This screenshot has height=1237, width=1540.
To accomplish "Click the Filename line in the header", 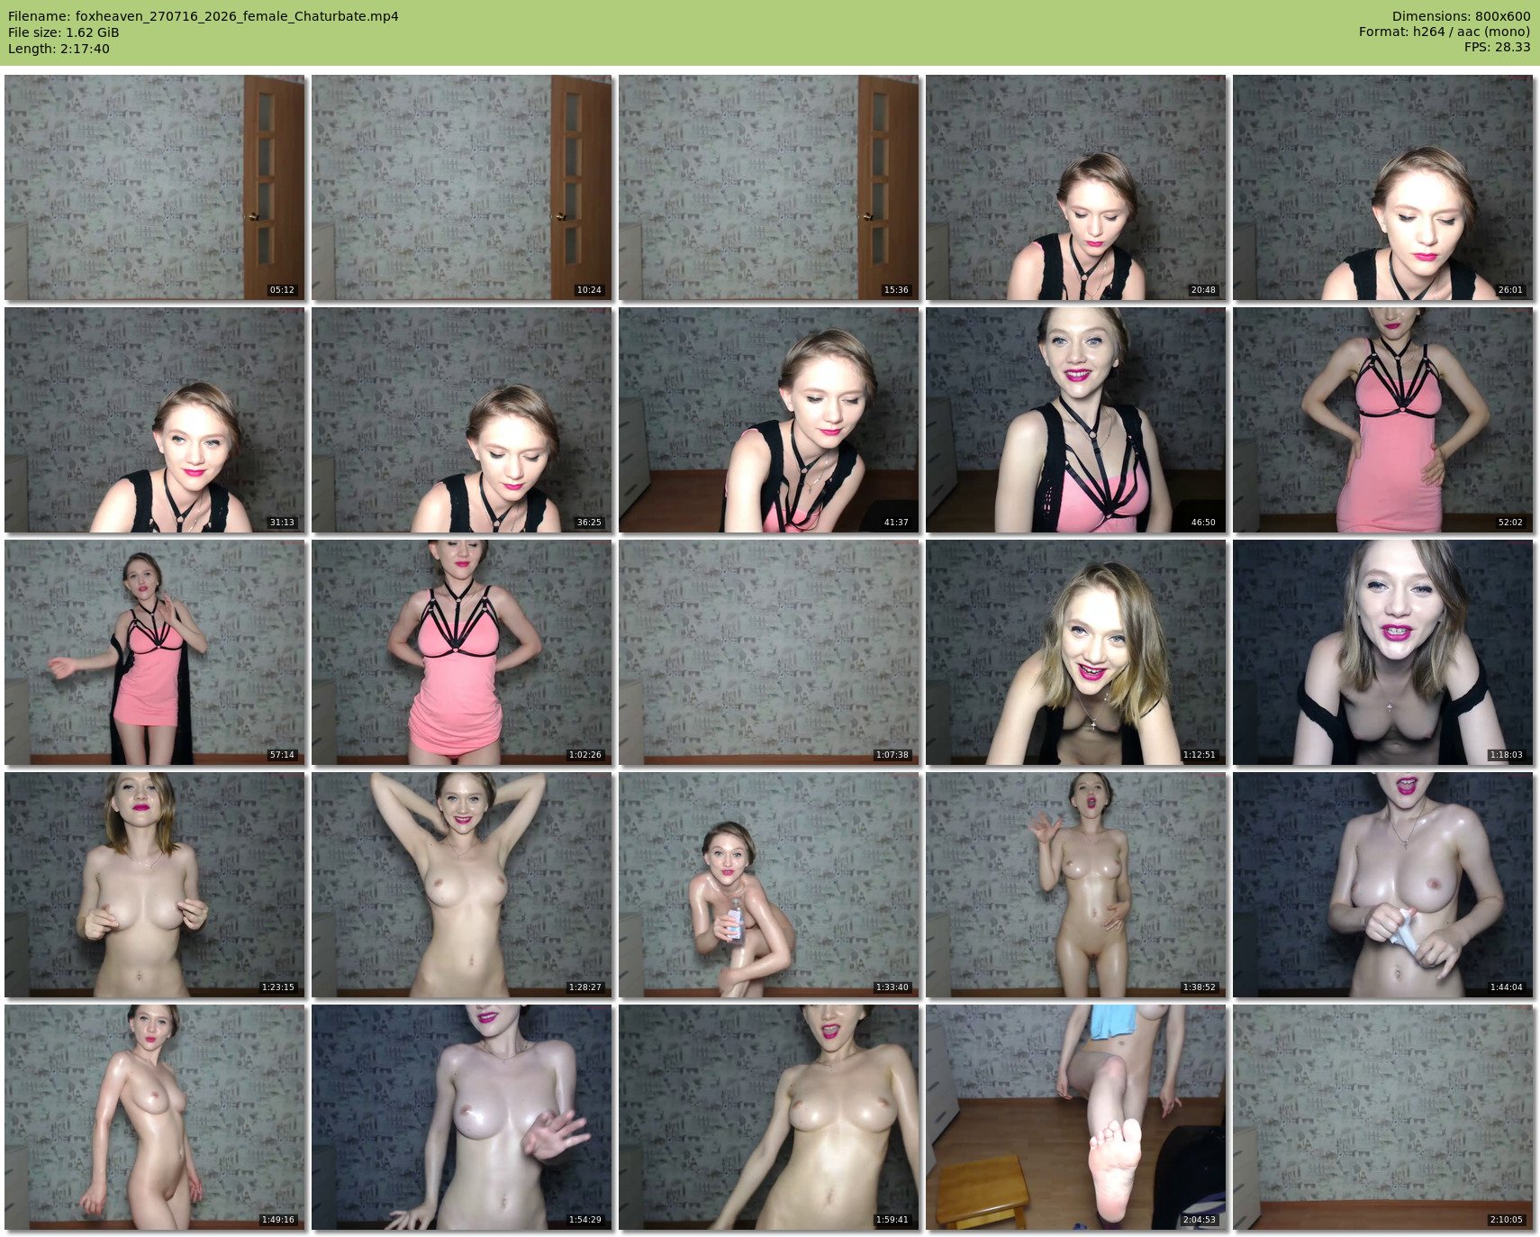I will point(204,16).
